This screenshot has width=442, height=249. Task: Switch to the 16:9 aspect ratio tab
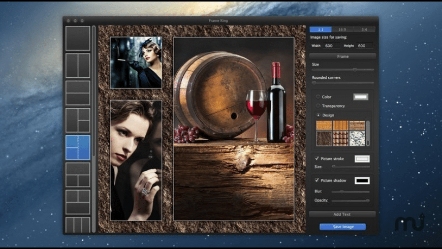click(x=342, y=29)
